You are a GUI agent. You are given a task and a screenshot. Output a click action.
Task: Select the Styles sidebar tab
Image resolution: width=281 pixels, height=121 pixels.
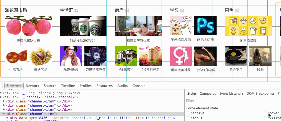(192, 94)
